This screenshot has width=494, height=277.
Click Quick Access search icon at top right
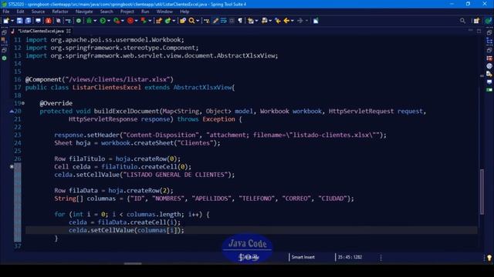(462, 21)
